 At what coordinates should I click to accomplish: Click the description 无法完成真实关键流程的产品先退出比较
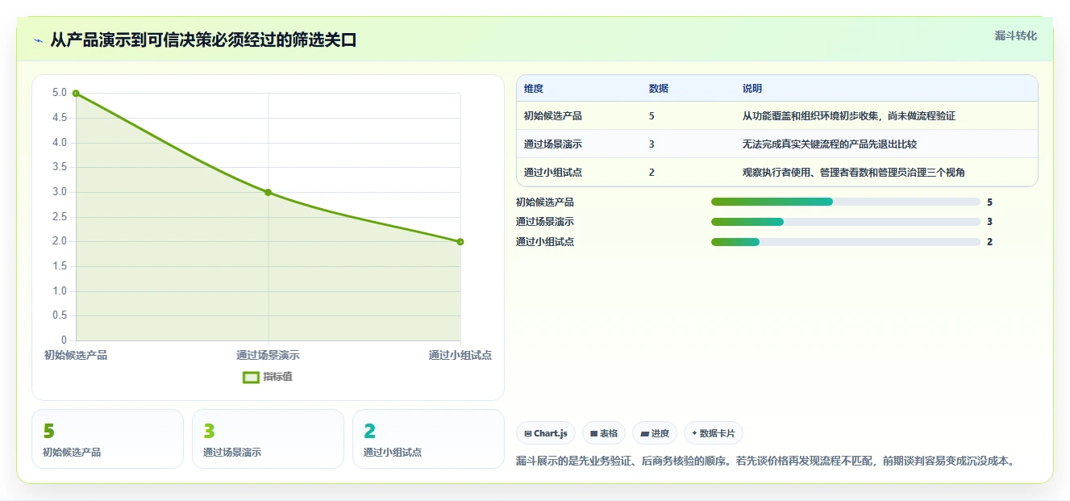830,144
